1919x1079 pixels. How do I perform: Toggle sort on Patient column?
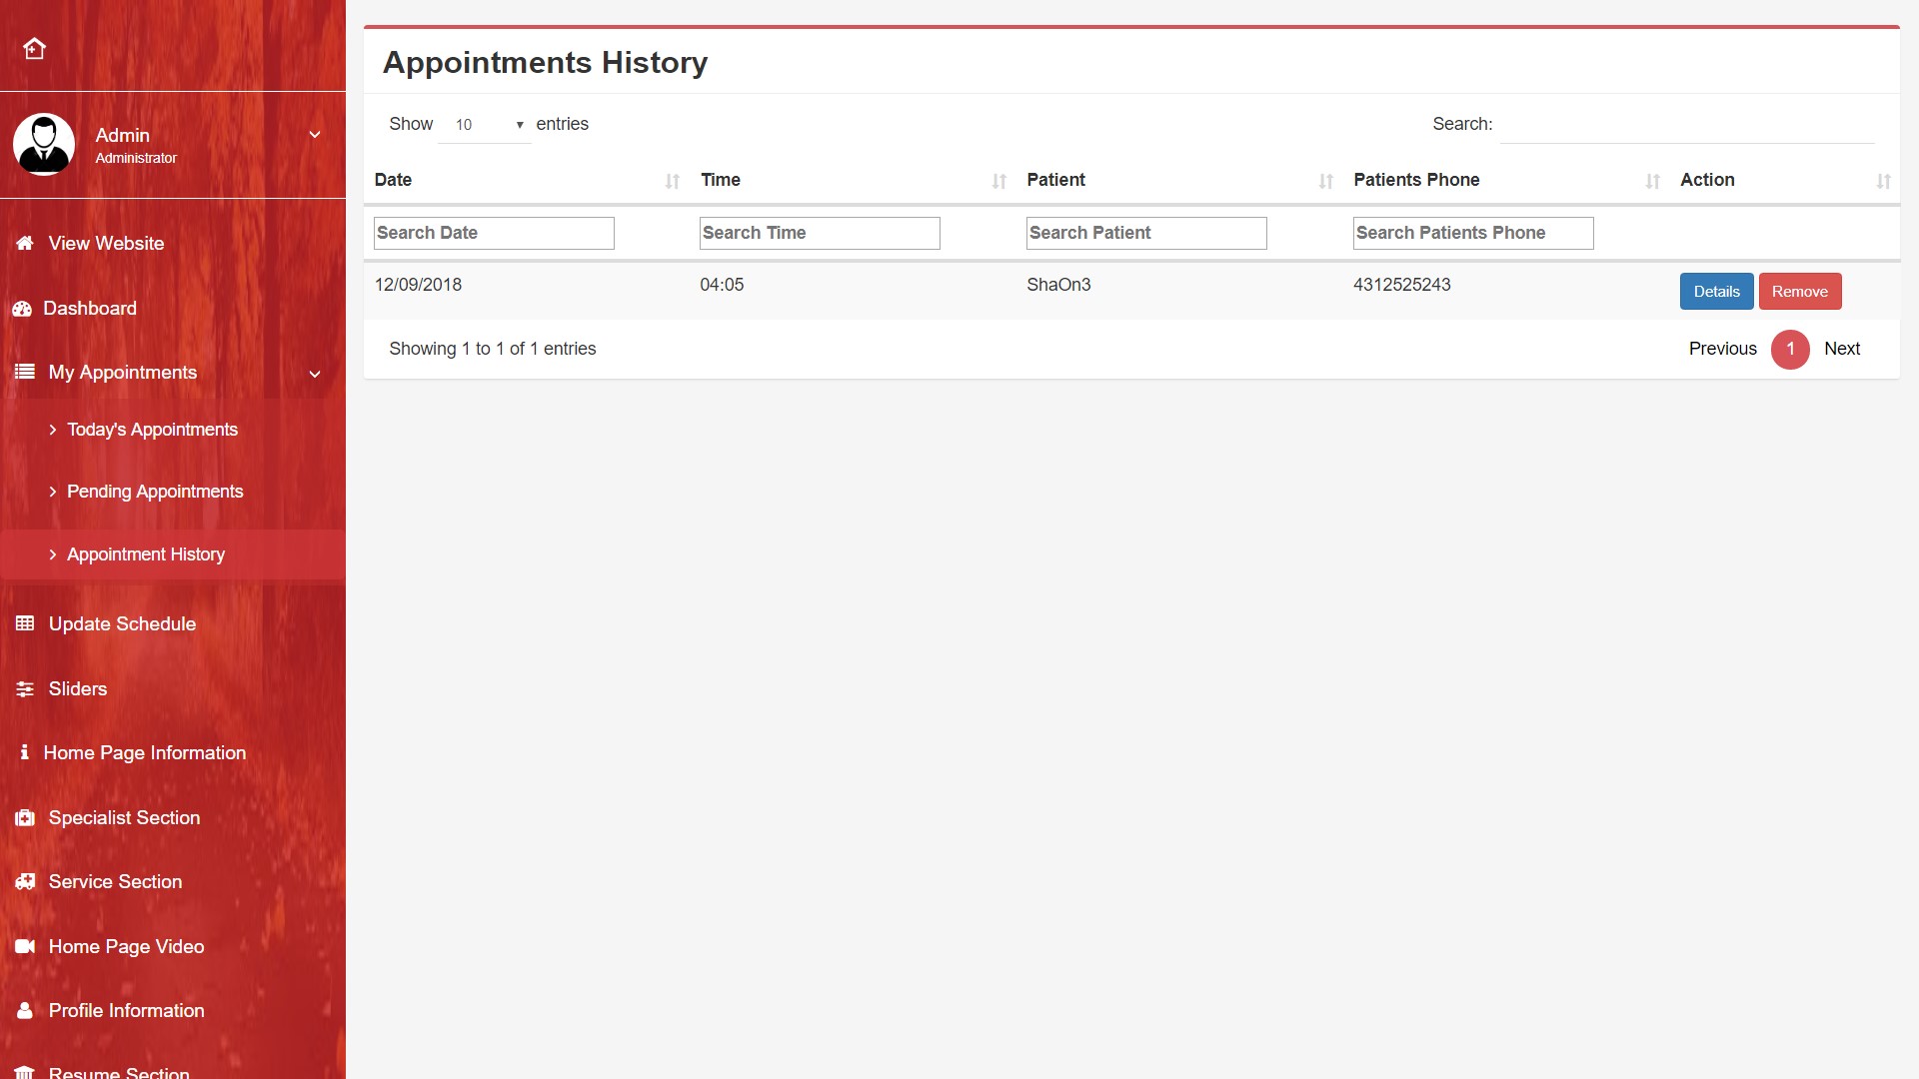(1325, 181)
